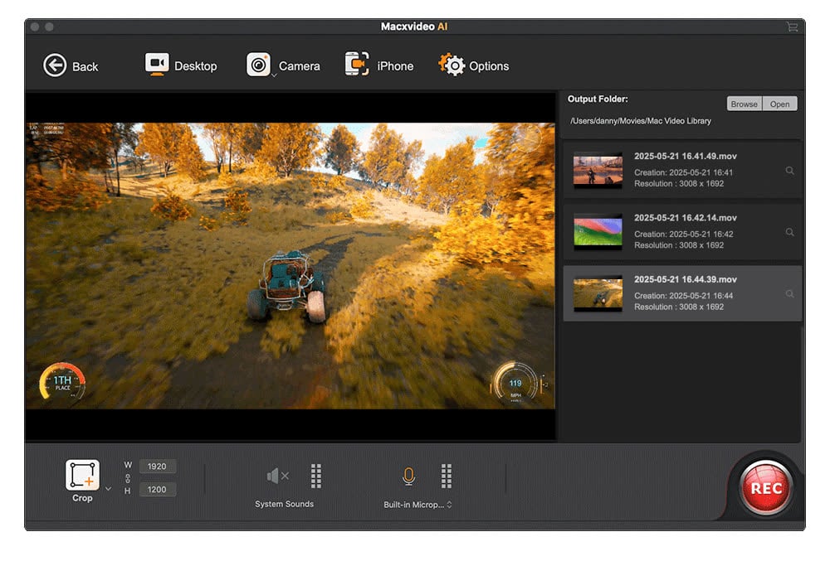Adjust the System Sounds volume level meter
The width and height of the screenshot is (830, 561).
point(316,476)
